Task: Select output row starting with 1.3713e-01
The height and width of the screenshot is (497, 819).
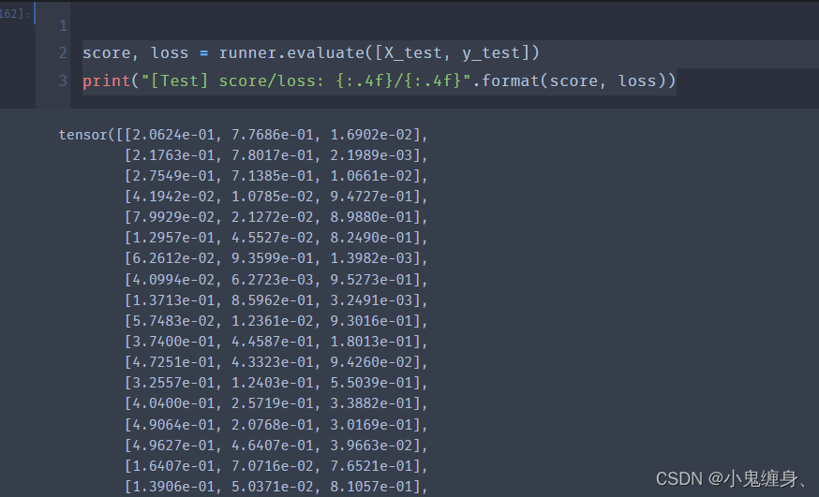Action: click(x=275, y=300)
